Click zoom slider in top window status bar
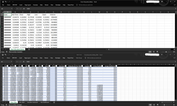The image size is (177, 106). [166, 52]
